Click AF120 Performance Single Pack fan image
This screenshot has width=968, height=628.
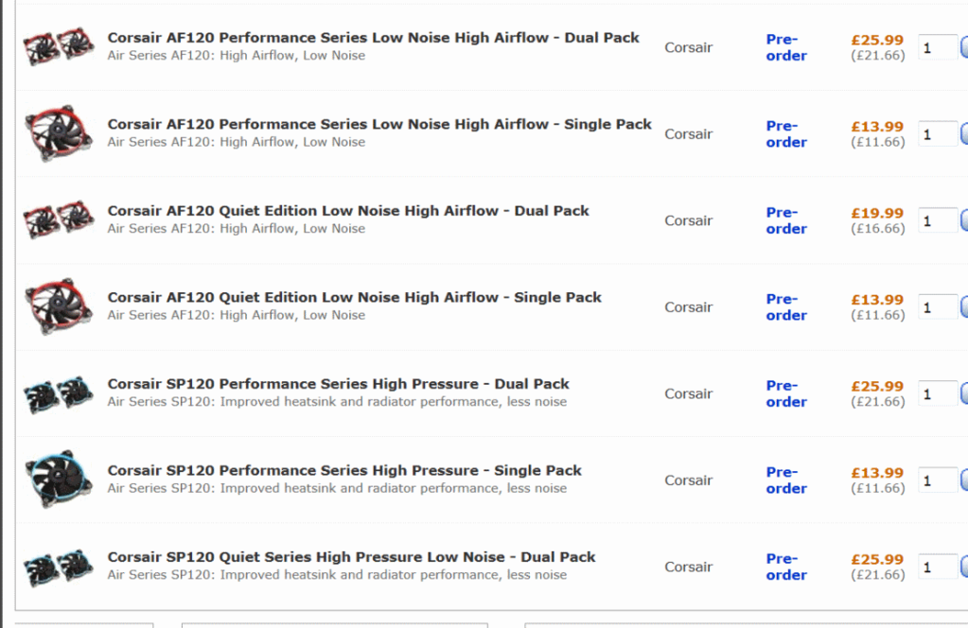click(59, 133)
